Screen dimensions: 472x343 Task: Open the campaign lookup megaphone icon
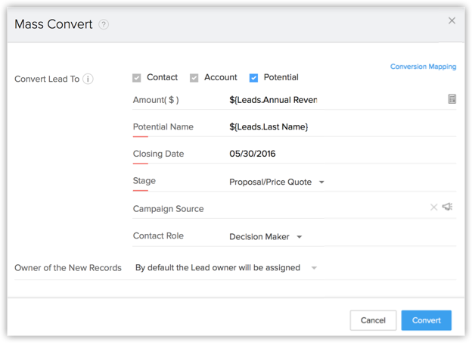[x=448, y=207]
